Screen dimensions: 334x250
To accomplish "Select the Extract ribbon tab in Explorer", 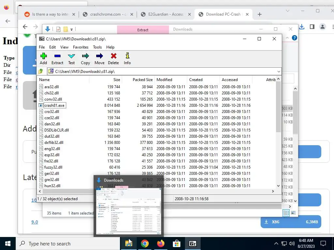I will click(143, 30).
